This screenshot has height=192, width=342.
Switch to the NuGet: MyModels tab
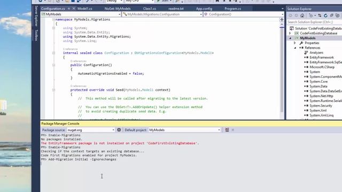tap(118, 9)
